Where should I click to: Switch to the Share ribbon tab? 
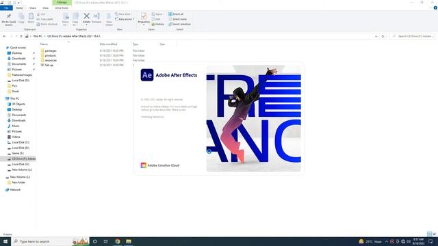(33, 8)
